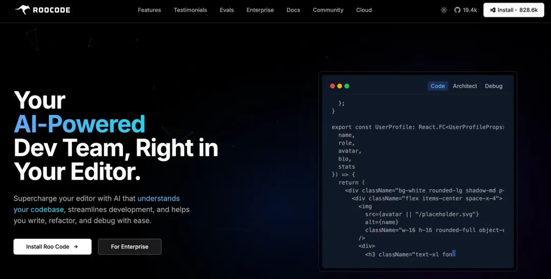The width and height of the screenshot is (551, 279).
Task: Switch to the Architect tab
Action: coord(465,86)
